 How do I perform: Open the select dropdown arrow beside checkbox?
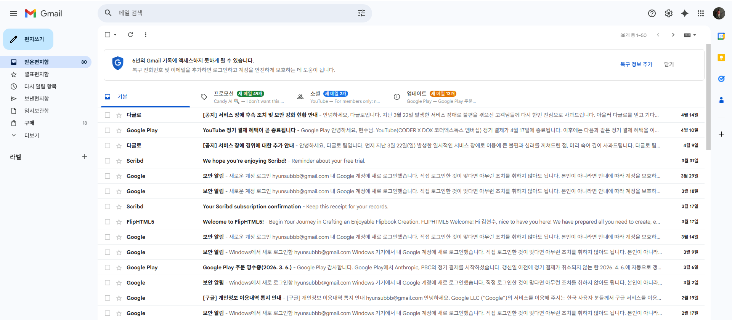point(115,35)
